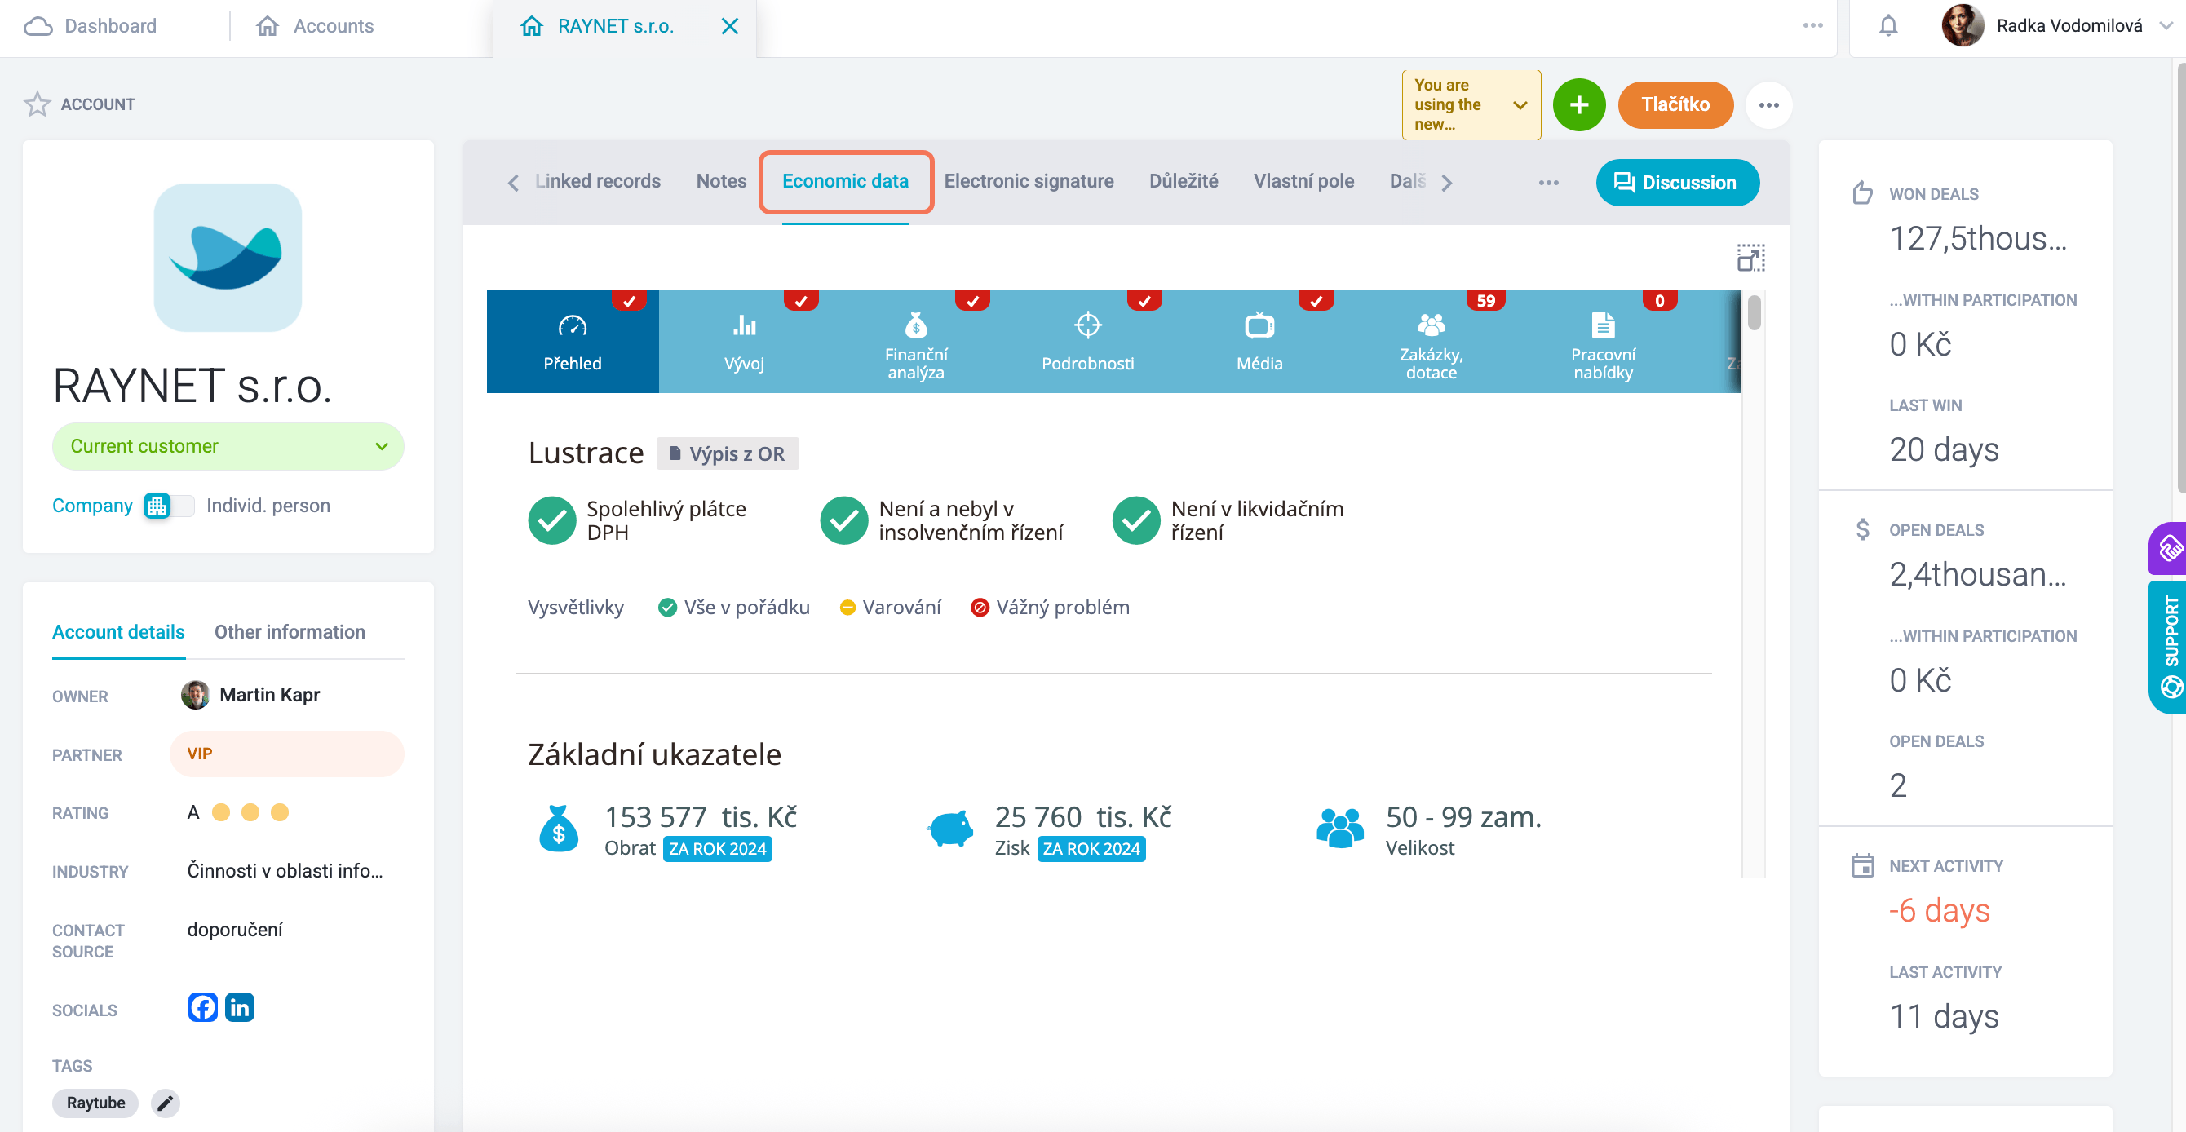Open the tab bar overflow dots menu
This screenshot has height=1132, width=2186.
tap(1548, 183)
